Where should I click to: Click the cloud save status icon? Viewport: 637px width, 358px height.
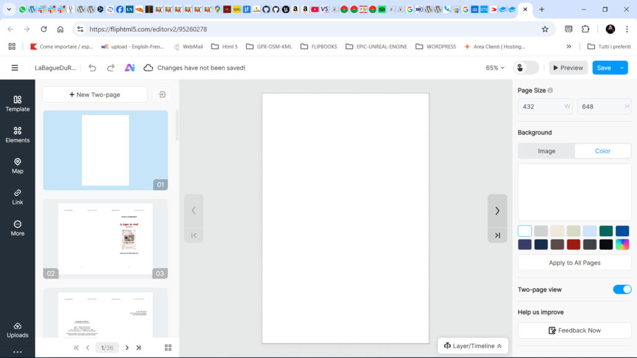click(x=148, y=68)
